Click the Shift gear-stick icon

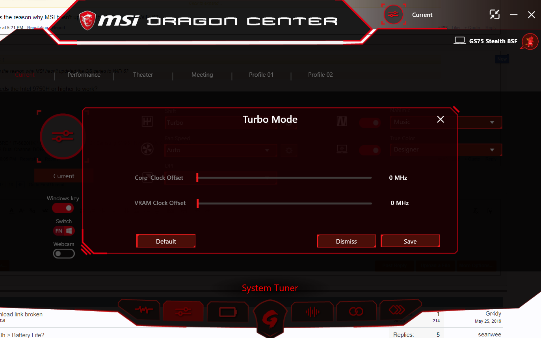click(147, 122)
